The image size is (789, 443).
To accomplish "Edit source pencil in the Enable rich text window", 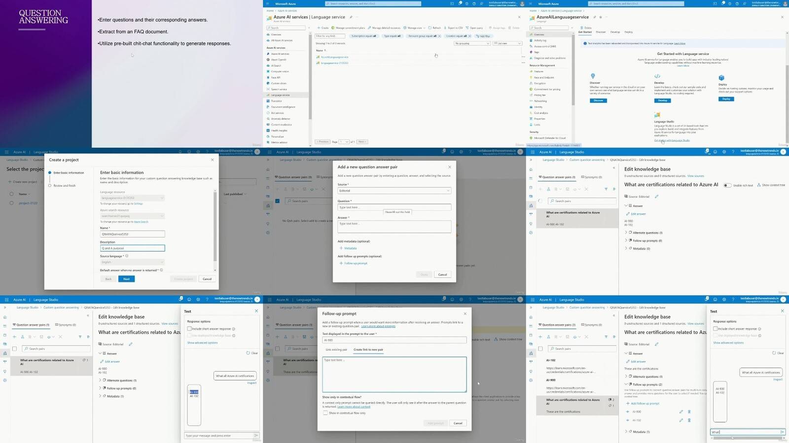I will [x=656, y=197].
